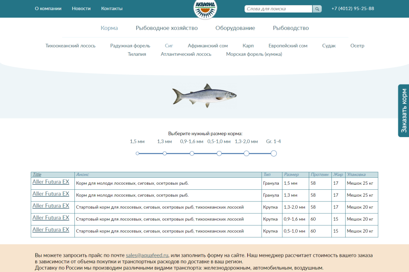Choose Карп fish category

coord(248,46)
